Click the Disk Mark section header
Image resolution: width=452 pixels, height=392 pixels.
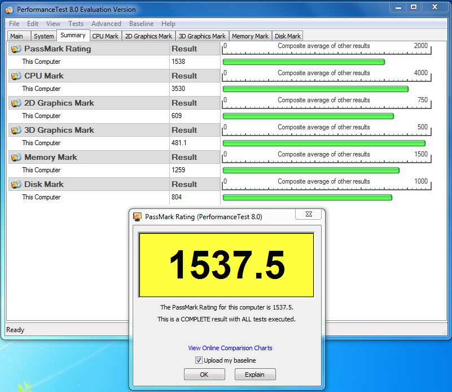coord(89,184)
